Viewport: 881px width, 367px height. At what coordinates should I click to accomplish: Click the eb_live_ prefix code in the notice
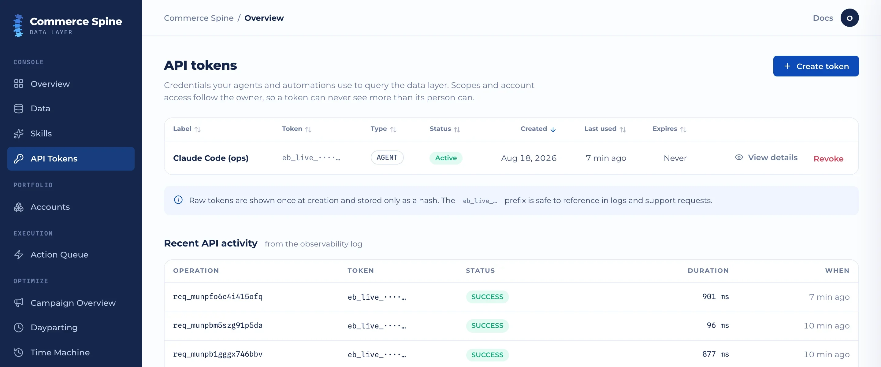[479, 201]
